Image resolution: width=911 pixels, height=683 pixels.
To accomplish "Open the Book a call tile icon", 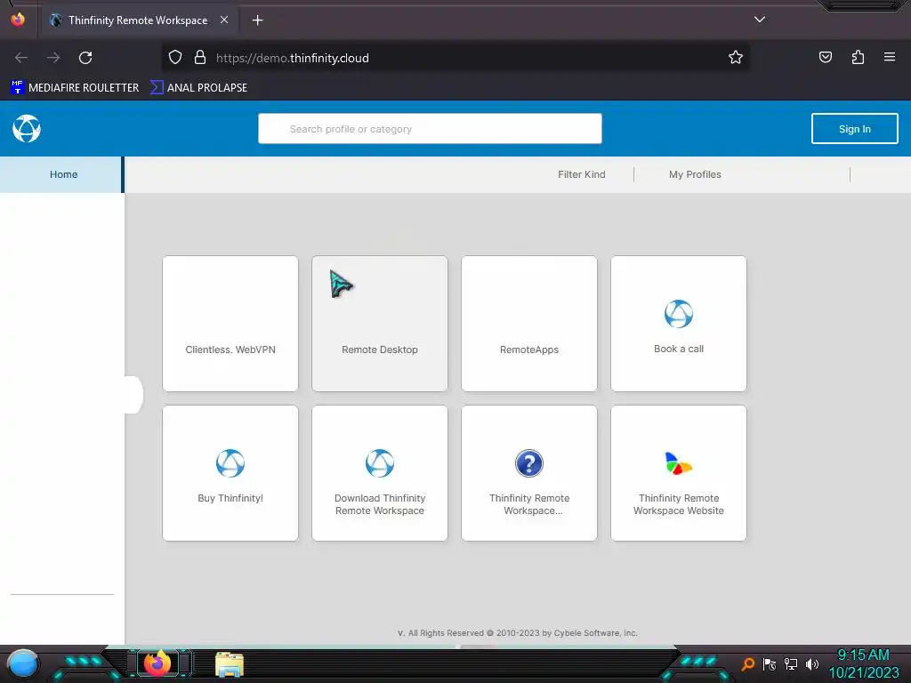I will point(679,314).
